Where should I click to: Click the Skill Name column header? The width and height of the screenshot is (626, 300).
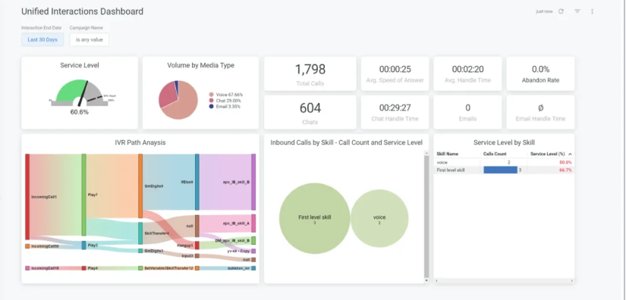(x=448, y=154)
